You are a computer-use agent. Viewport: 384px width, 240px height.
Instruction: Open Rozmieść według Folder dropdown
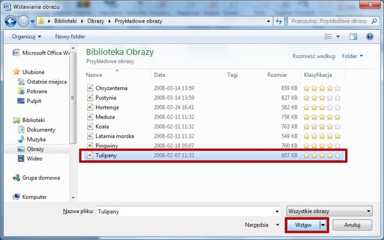(352, 56)
